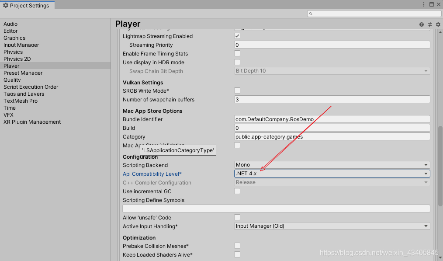This screenshot has height=261, width=443.
Task: Click the Mac App Store Options heading
Action: pyautogui.click(x=152, y=111)
